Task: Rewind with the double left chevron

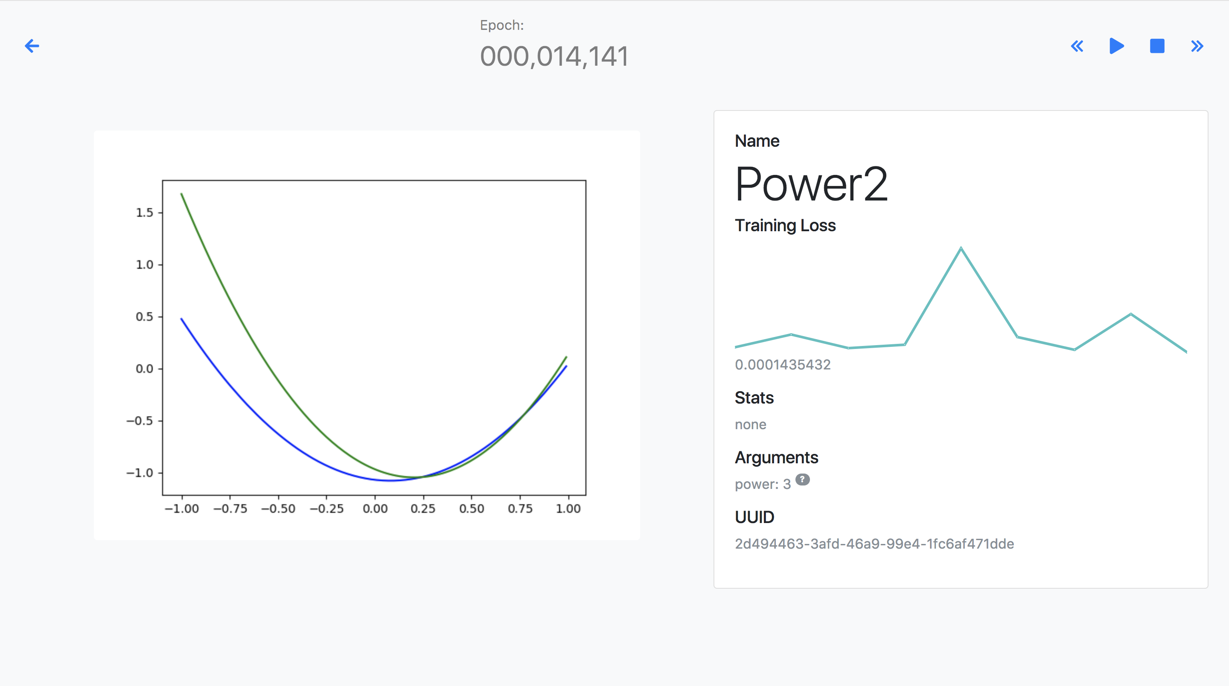Action: [1077, 46]
